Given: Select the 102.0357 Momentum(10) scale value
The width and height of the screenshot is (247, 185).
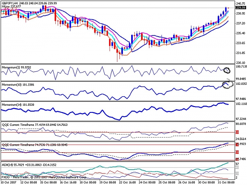Looking at the screenshot, I should point(241,84).
